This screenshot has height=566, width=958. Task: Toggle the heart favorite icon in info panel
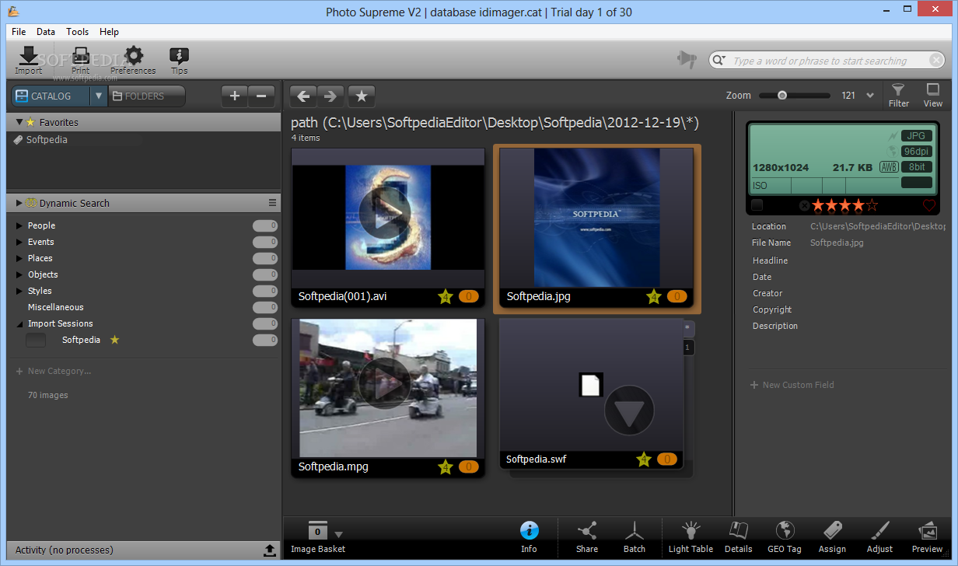pos(929,205)
